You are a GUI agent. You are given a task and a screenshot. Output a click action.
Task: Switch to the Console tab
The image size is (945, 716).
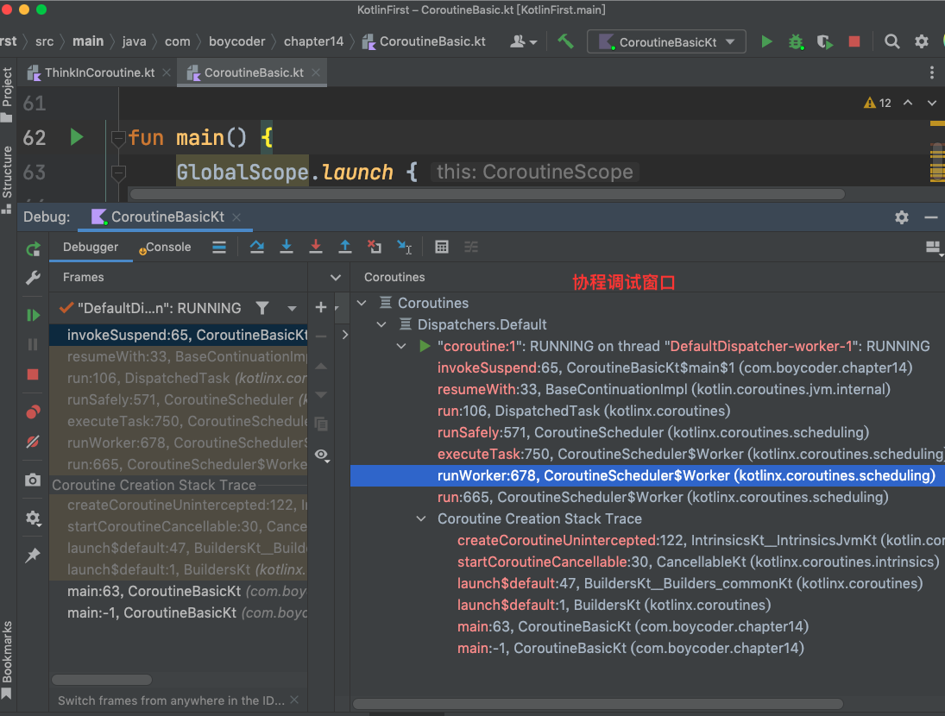click(x=167, y=248)
